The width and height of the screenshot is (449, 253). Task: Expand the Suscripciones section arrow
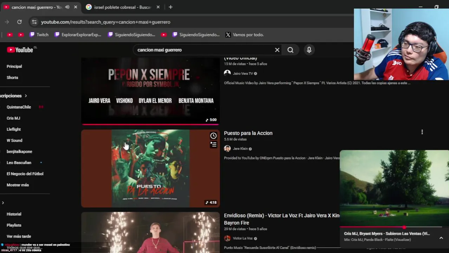(x=26, y=96)
